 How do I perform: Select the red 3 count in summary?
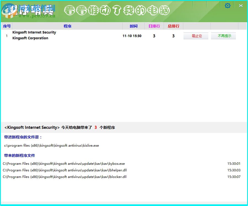[x=96, y=127]
